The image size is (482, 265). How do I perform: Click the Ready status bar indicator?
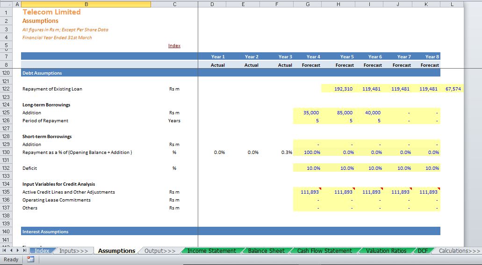(x=11, y=259)
